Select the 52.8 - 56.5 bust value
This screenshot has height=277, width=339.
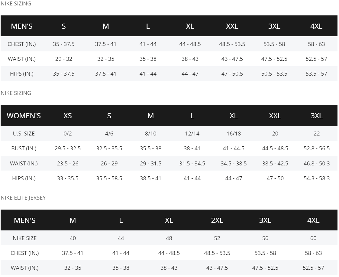316,148
